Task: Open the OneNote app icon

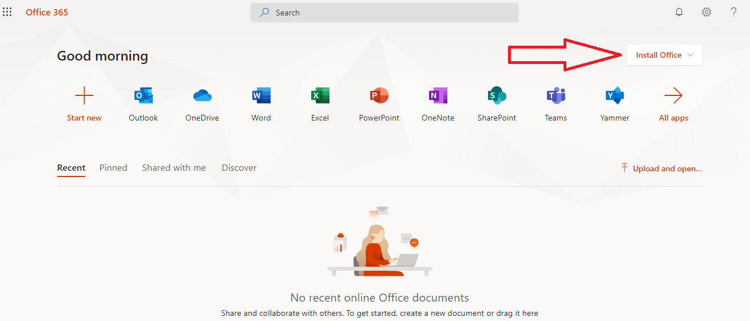Action: click(438, 95)
